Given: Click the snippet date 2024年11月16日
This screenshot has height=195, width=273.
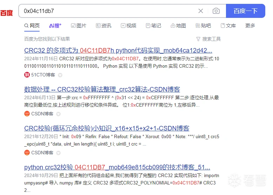Looking at the screenshot, I should (41, 59).
